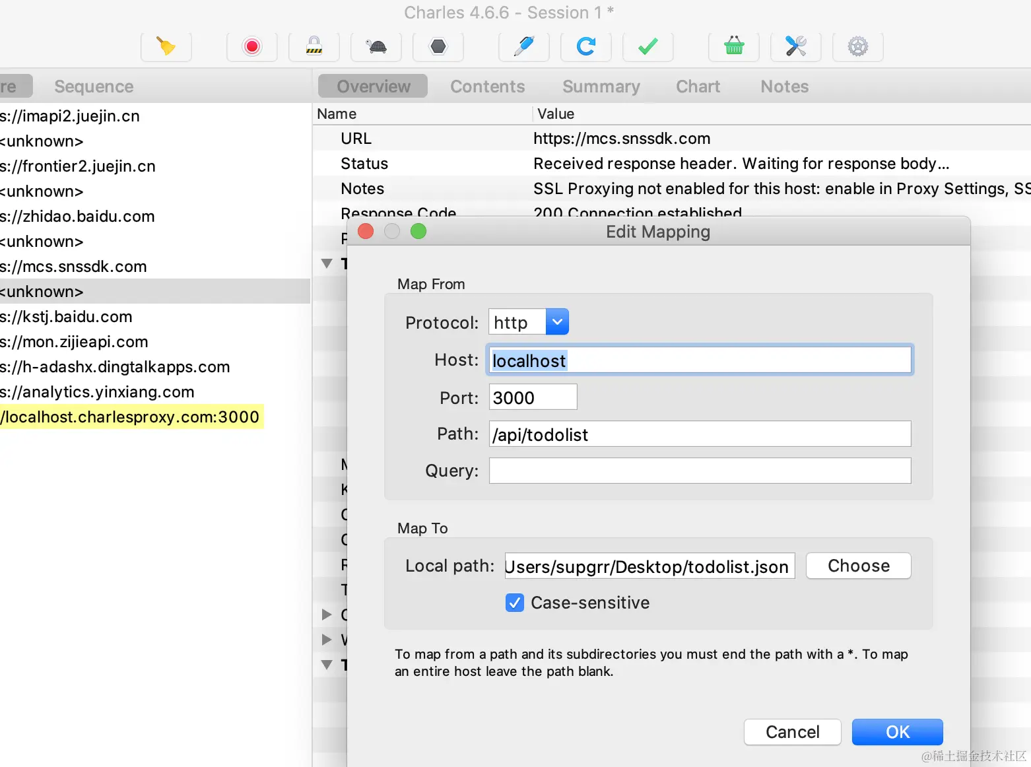Click the Path field with /api/todolist

700,434
